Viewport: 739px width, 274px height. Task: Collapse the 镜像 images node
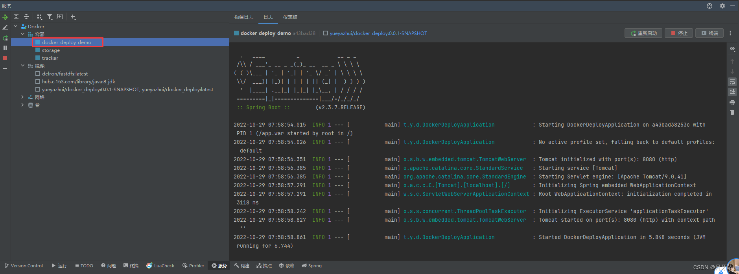coord(23,66)
